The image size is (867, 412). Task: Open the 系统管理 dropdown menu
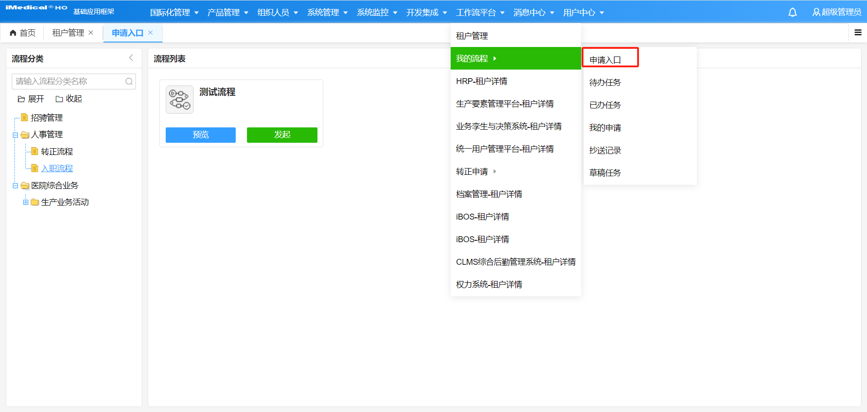click(327, 13)
